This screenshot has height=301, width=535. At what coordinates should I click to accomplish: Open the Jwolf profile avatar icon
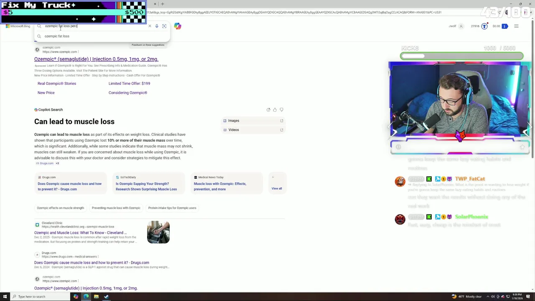[x=461, y=26]
